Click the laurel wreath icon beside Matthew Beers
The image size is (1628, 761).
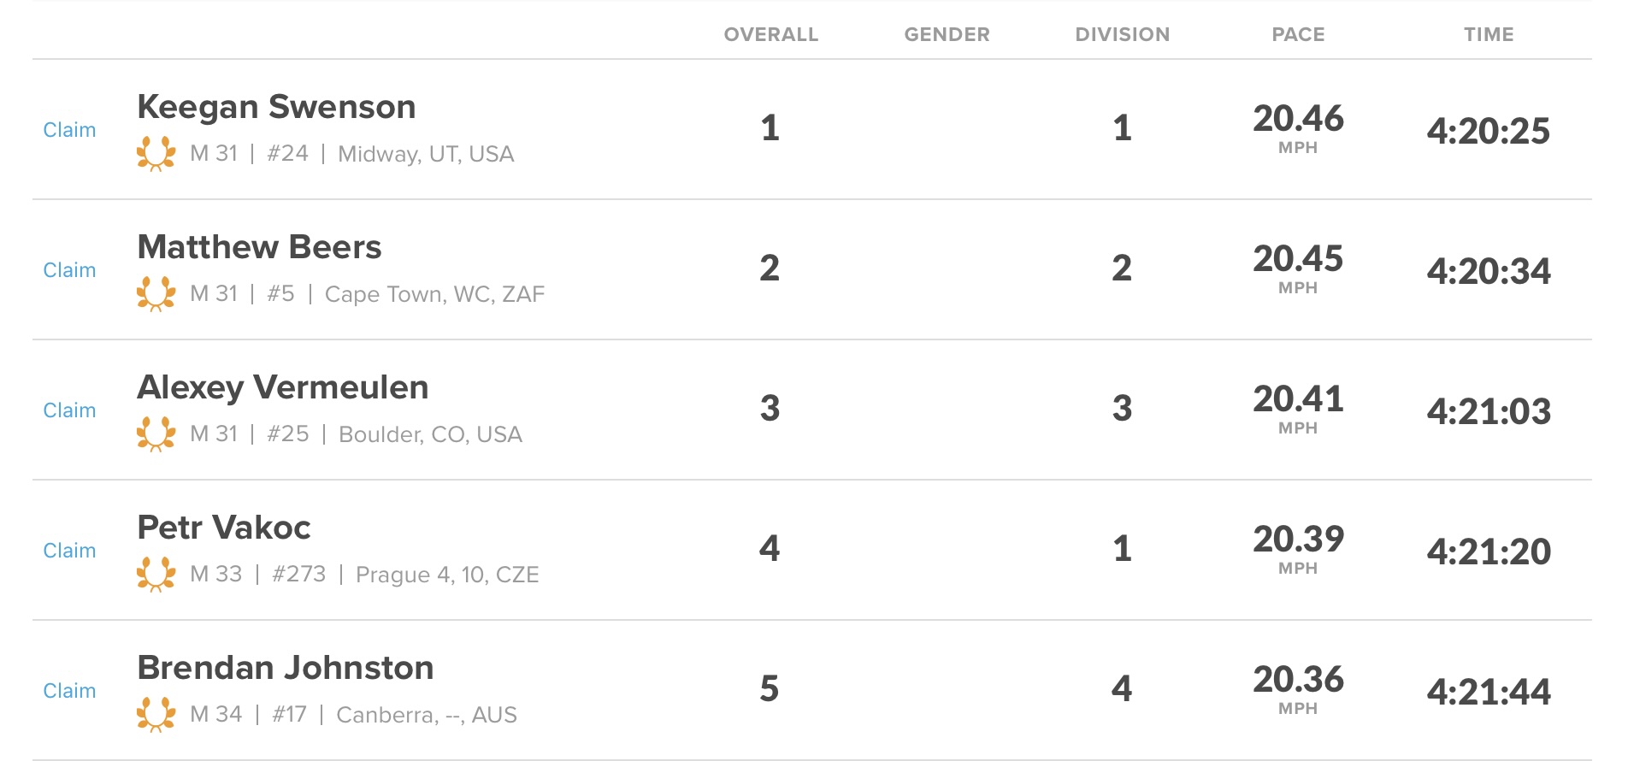click(x=156, y=294)
